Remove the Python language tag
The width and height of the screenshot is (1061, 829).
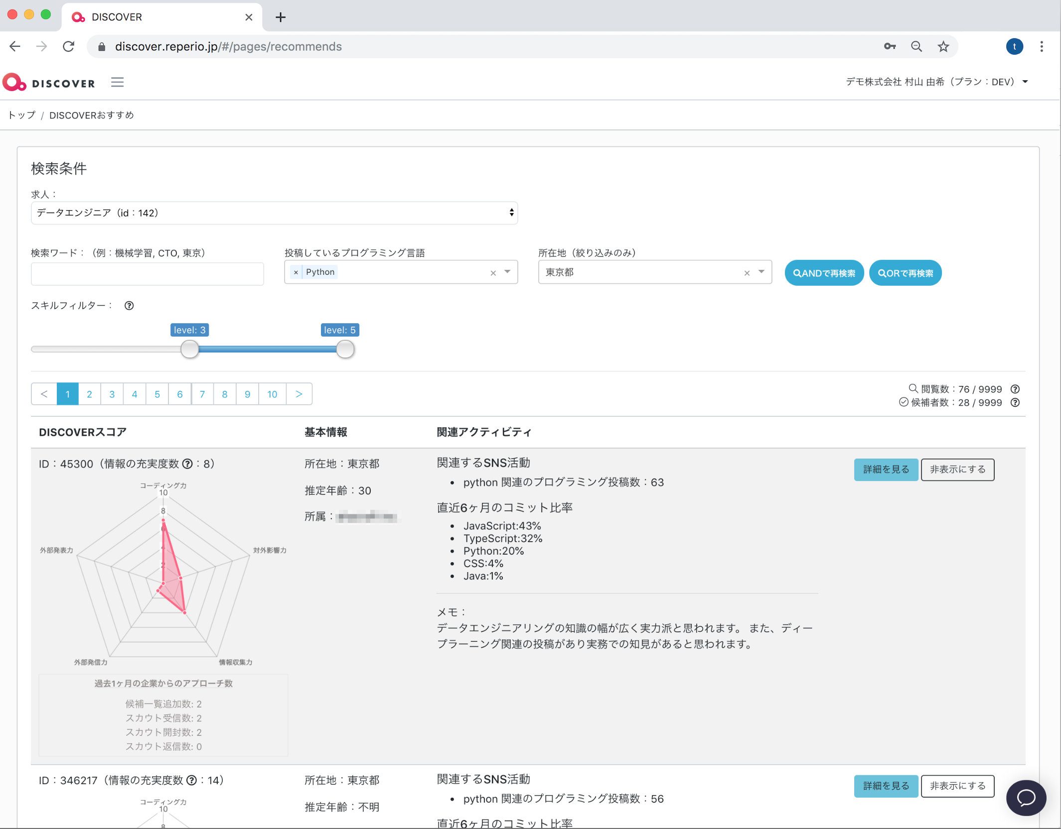(296, 272)
